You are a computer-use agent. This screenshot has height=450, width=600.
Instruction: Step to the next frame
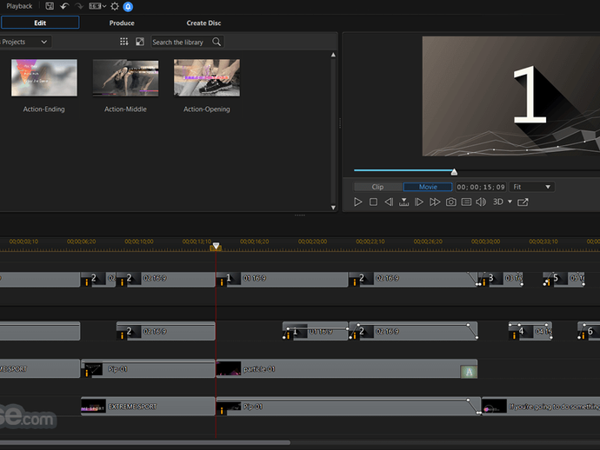point(419,202)
